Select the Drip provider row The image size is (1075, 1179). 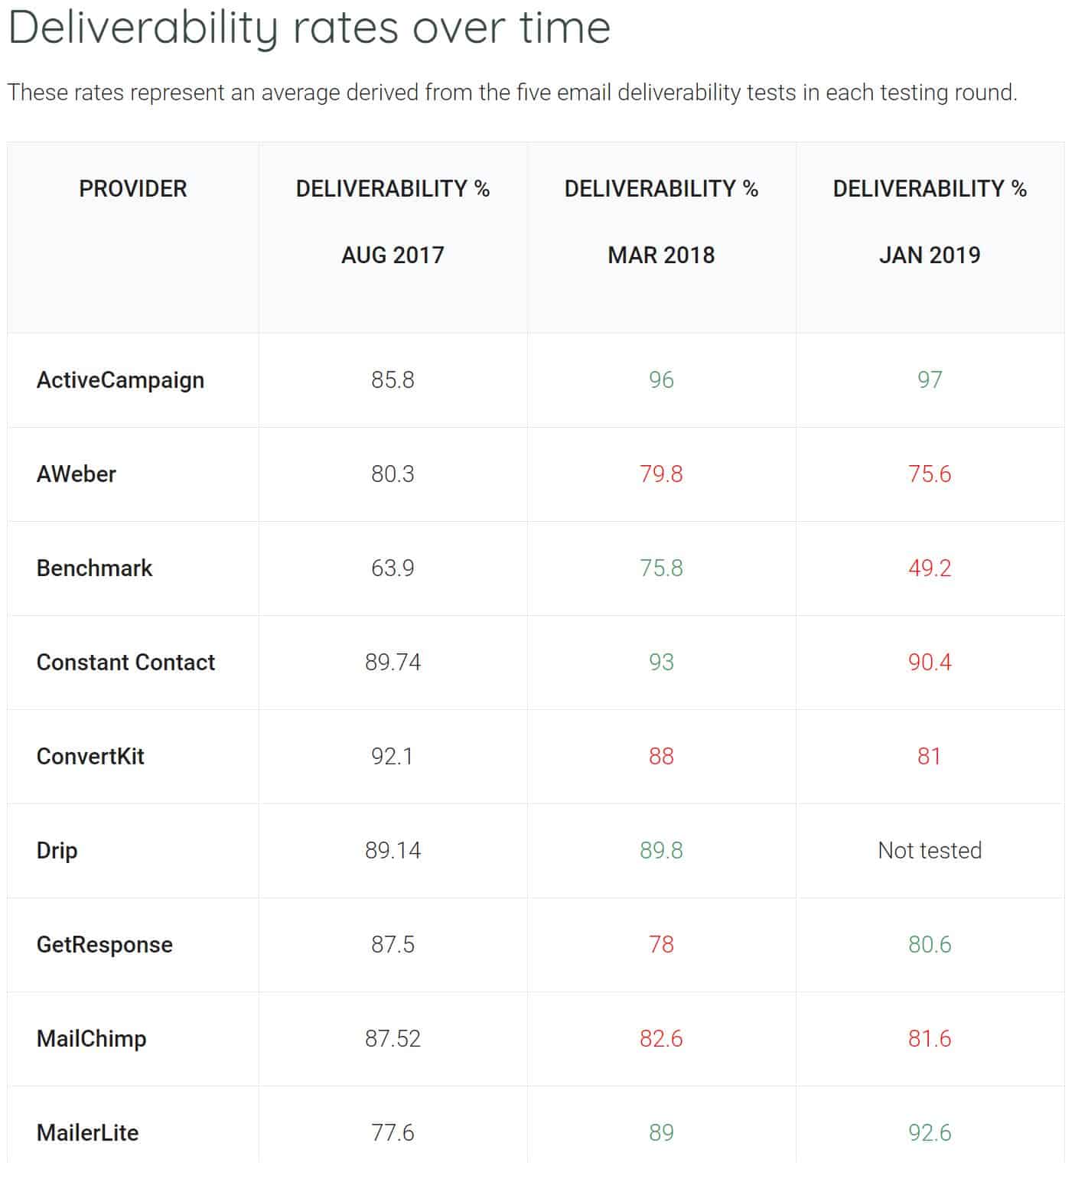[57, 851]
